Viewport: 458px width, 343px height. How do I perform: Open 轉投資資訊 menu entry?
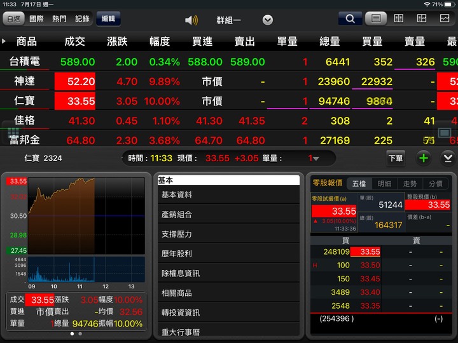(x=229, y=313)
